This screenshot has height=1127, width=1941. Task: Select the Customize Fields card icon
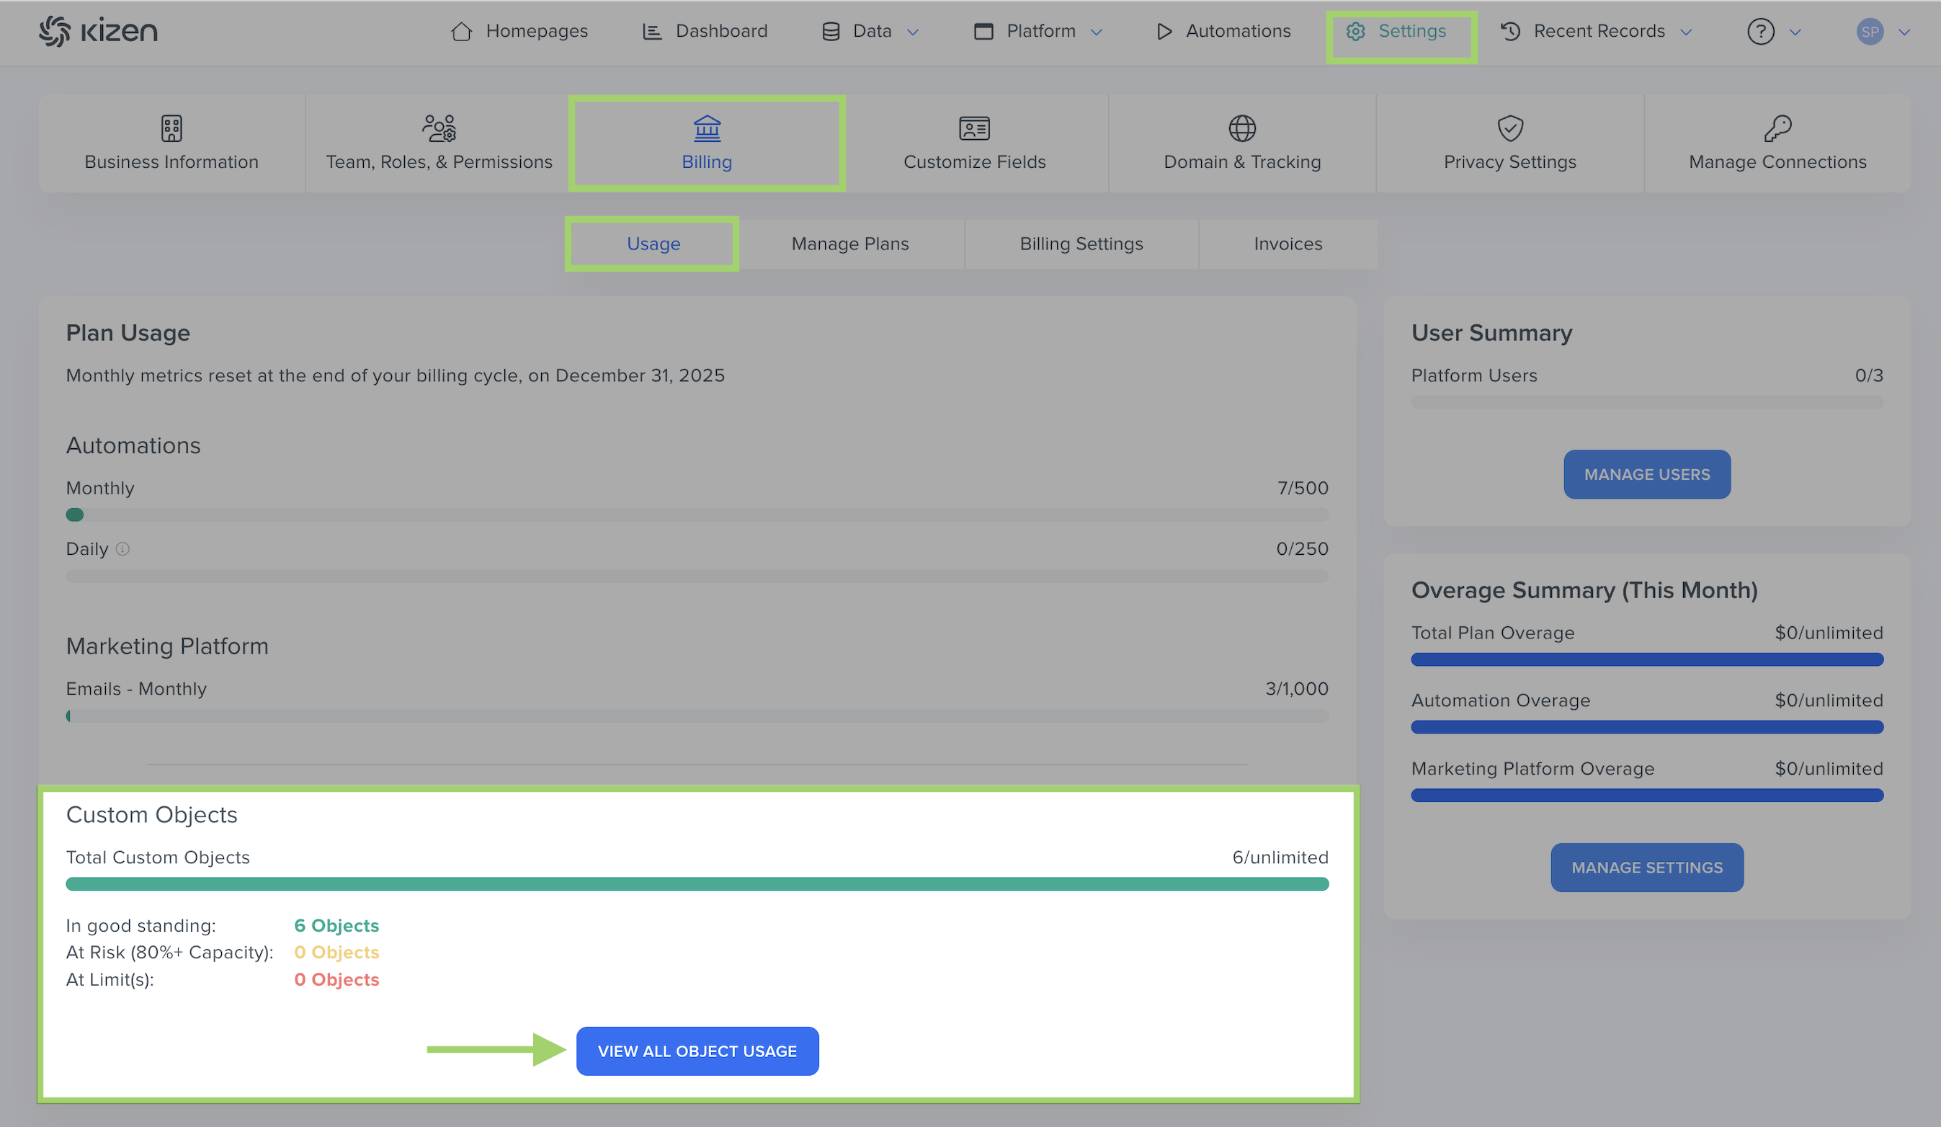[x=974, y=129]
